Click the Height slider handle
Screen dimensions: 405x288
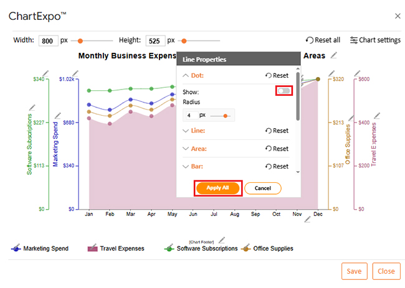(184, 40)
